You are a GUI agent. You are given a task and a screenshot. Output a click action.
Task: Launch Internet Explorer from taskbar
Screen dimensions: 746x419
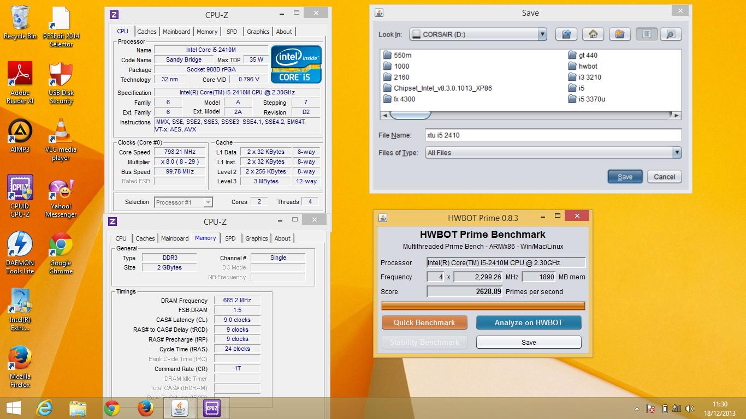point(44,408)
